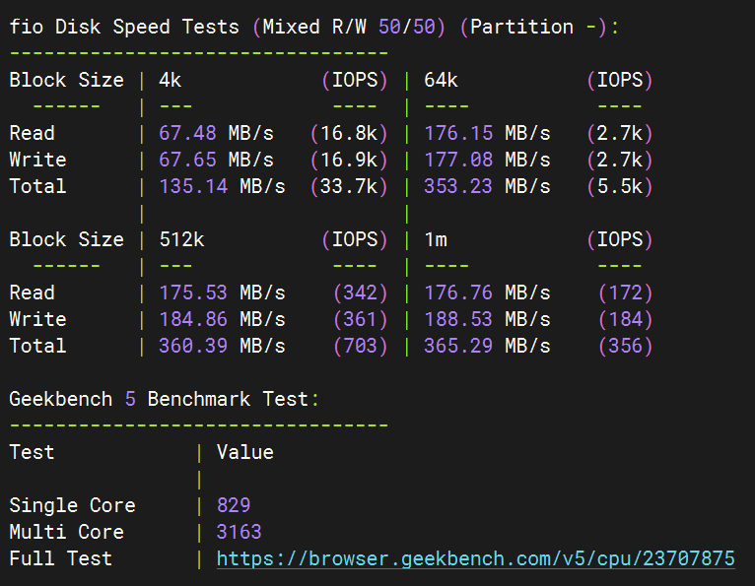Click the 512k read speed 175.53 value
755x586 pixels.
pyautogui.click(x=193, y=293)
